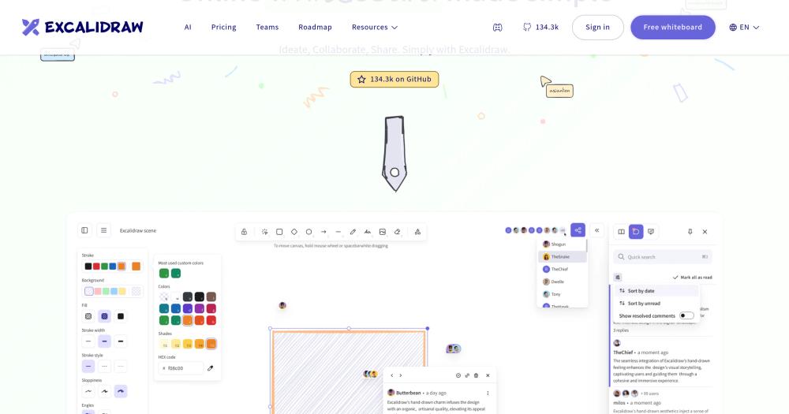The height and width of the screenshot is (414, 789).
Task: Select TheSnake in the collaborators list
Action: pyautogui.click(x=562, y=256)
